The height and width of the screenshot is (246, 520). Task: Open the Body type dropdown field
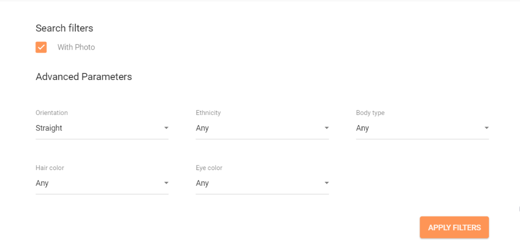tap(417, 128)
